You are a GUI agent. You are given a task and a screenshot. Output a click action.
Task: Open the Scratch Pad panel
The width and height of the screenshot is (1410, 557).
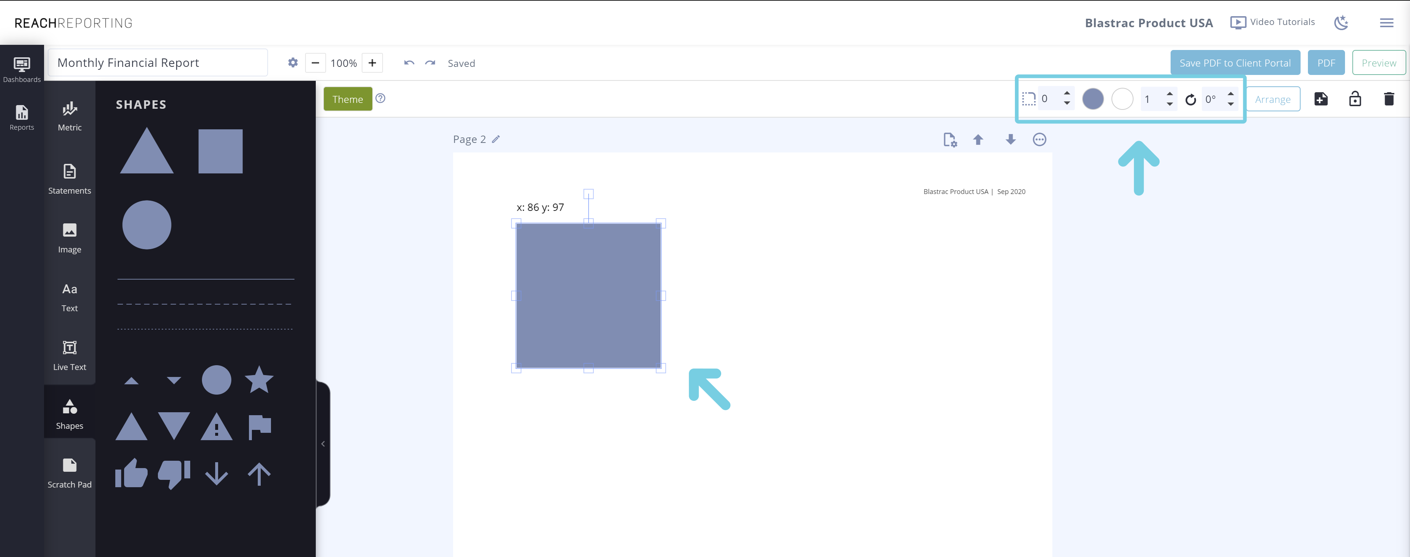click(69, 474)
